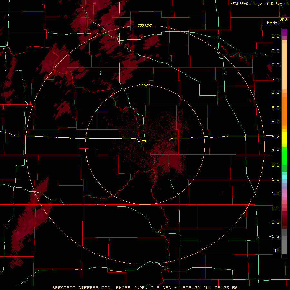Click the 5.0 value on the color scale
Image resolution: width=290 pixels, height=290 pixels.
tap(275, 122)
